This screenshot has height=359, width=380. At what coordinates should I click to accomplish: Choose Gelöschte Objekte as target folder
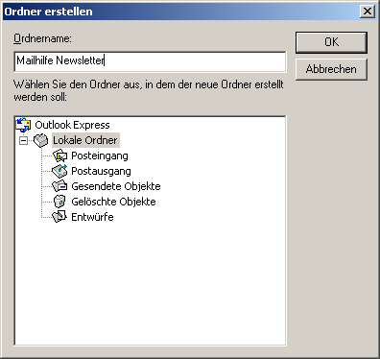[x=113, y=202]
